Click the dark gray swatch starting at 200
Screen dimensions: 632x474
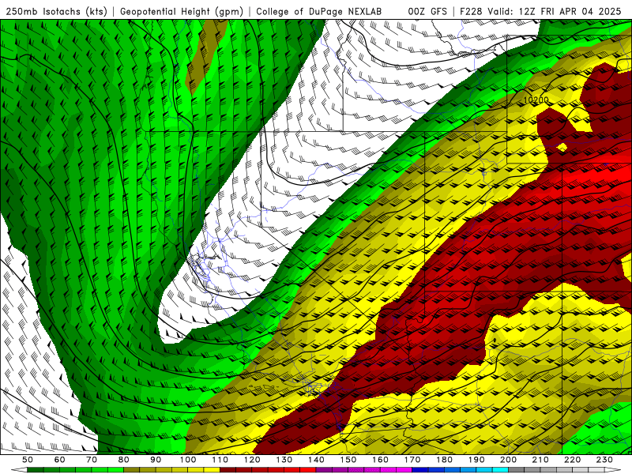pyautogui.click(x=516, y=470)
